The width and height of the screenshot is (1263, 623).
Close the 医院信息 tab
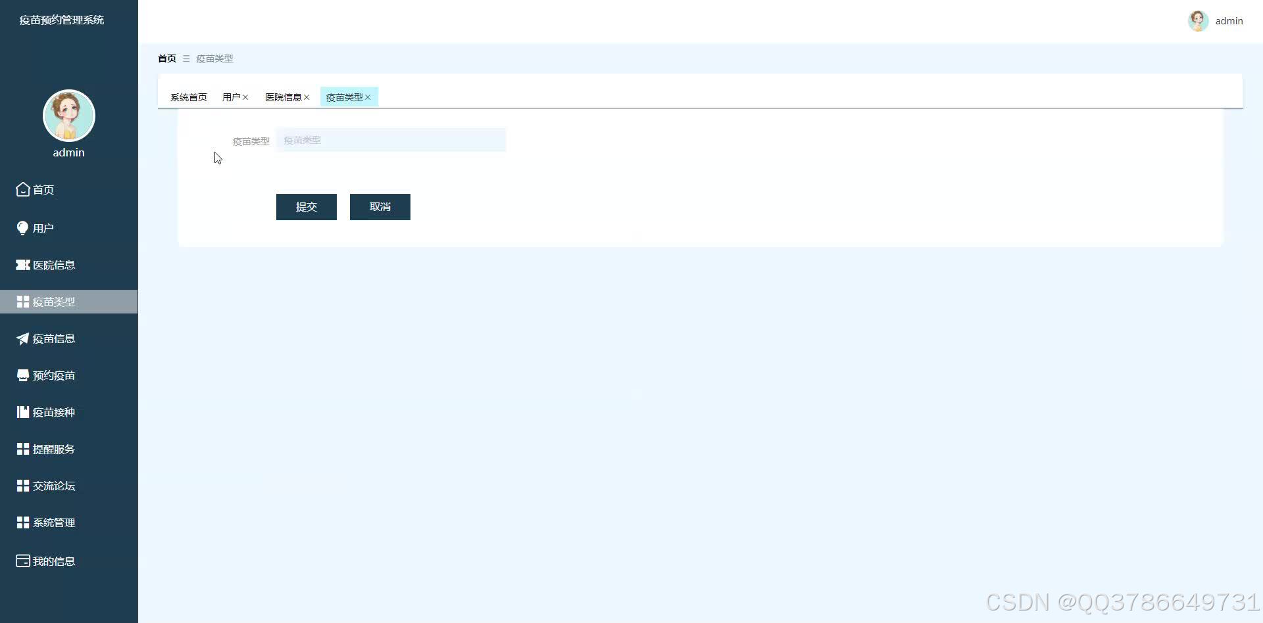point(307,97)
